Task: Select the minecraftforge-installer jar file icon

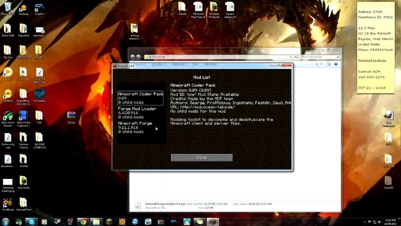Action: pyautogui.click(x=138, y=206)
